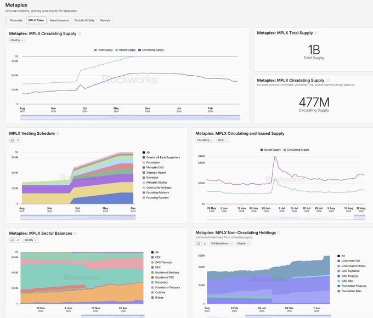This screenshot has height=318, width=373.
Task: Open the Circulating dropdown in Circulating and Issued Supply
Action: pyautogui.click(x=205, y=140)
